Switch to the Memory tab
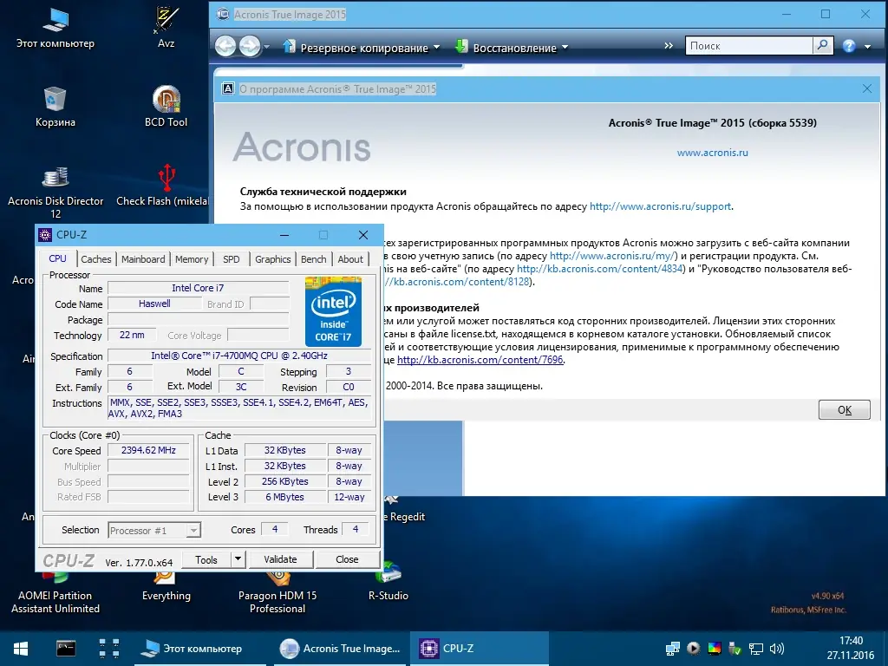 point(192,259)
